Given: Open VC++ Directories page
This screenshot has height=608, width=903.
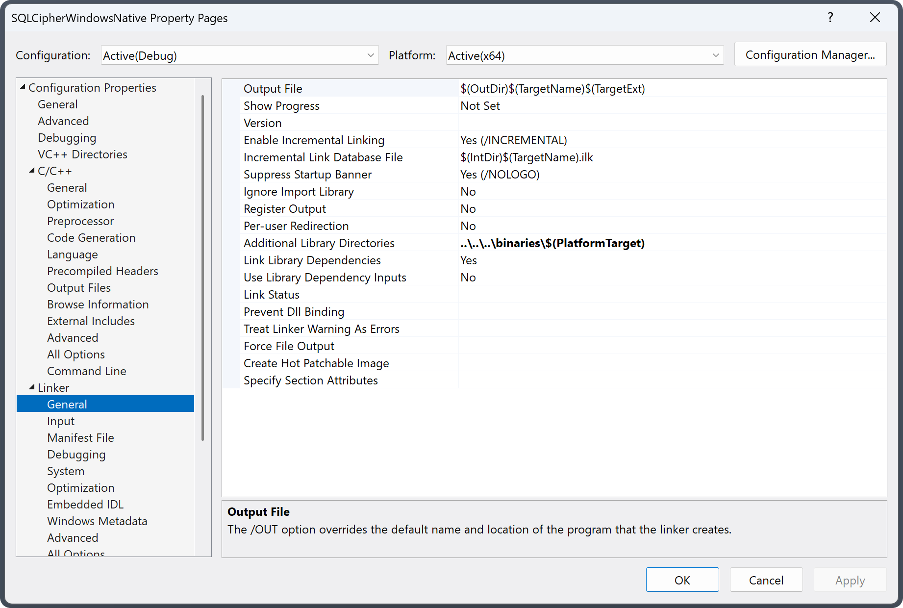Looking at the screenshot, I should click(x=82, y=154).
